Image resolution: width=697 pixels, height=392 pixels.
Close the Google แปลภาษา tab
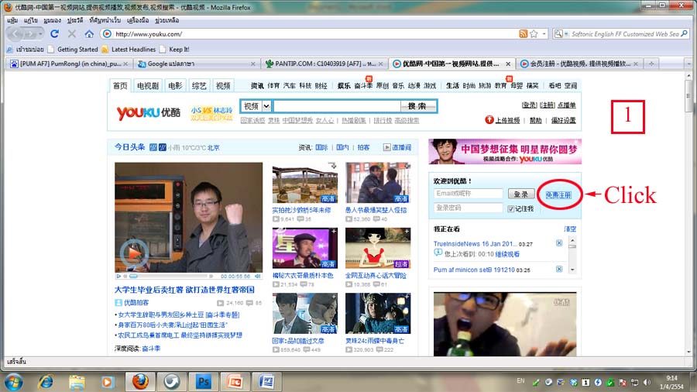(x=253, y=64)
